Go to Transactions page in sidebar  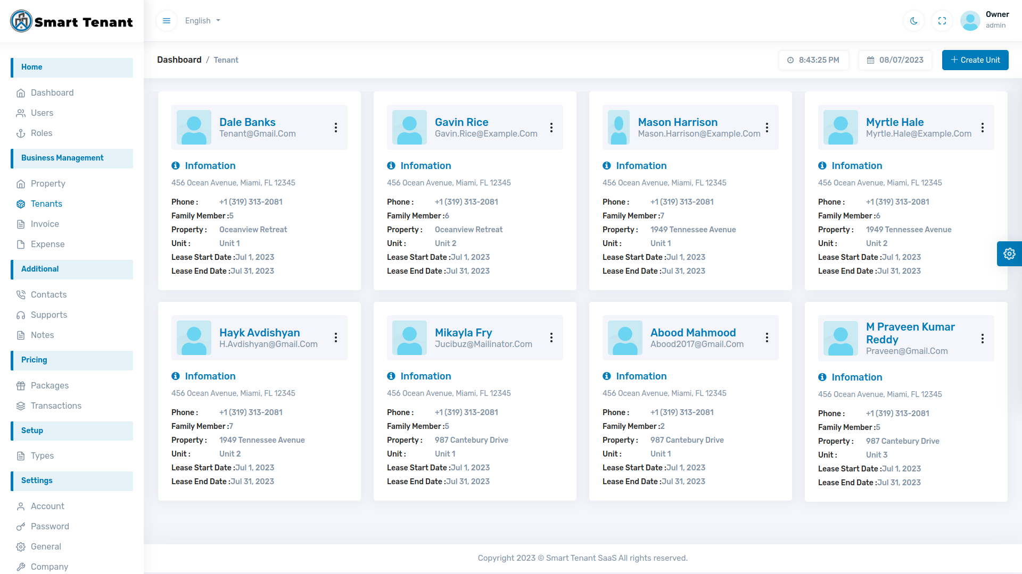pos(56,406)
